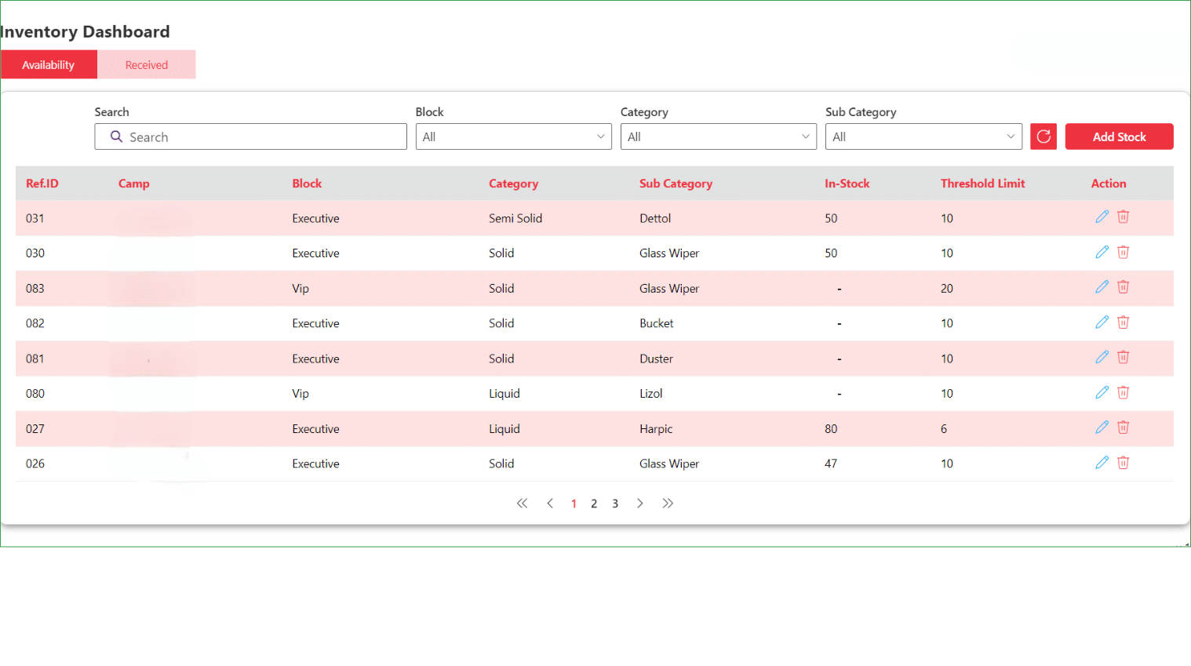Switch to the Received tab

coord(147,64)
